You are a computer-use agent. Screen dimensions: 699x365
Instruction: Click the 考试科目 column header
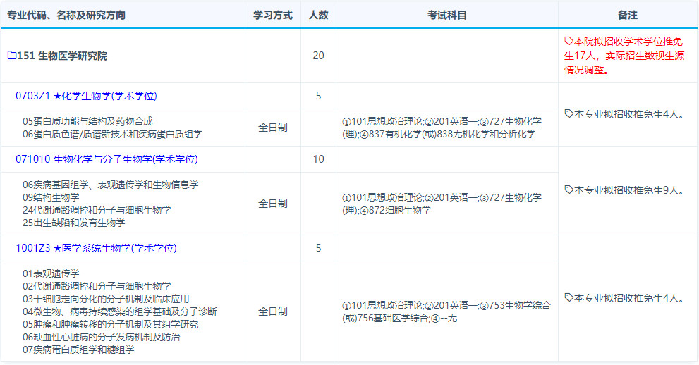[x=446, y=15]
